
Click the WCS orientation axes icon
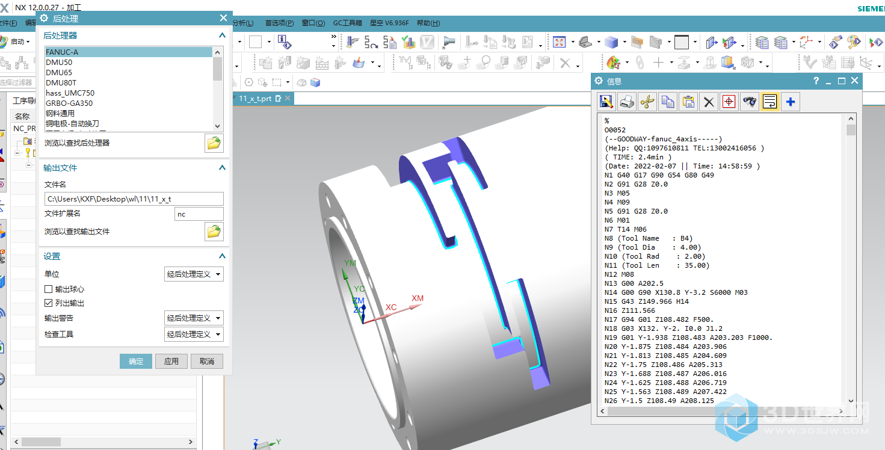coord(806,42)
